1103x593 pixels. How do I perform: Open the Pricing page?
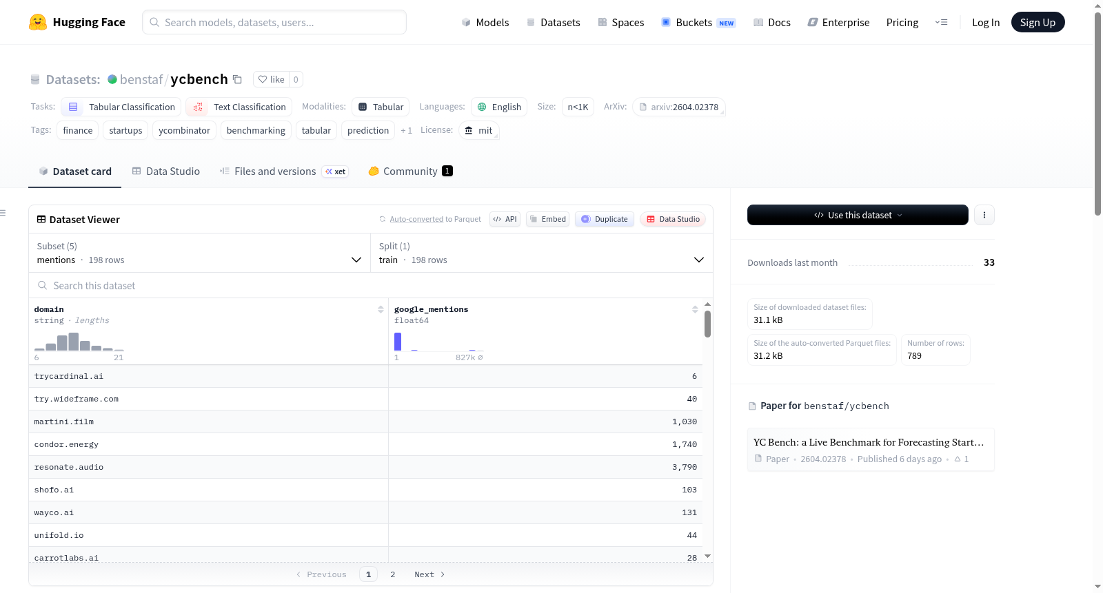tap(902, 22)
